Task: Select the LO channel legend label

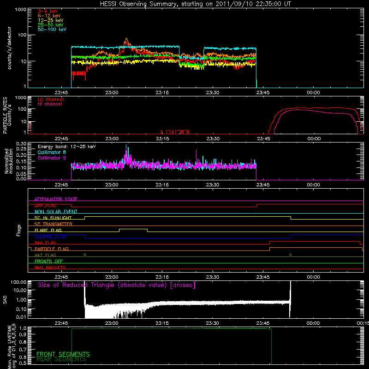Action: click(x=51, y=100)
